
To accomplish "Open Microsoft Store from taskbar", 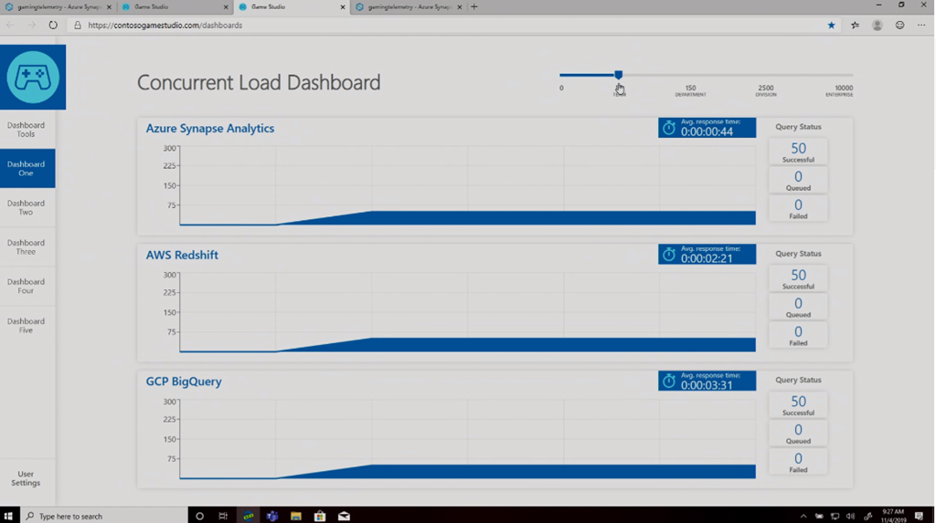I will pyautogui.click(x=320, y=516).
